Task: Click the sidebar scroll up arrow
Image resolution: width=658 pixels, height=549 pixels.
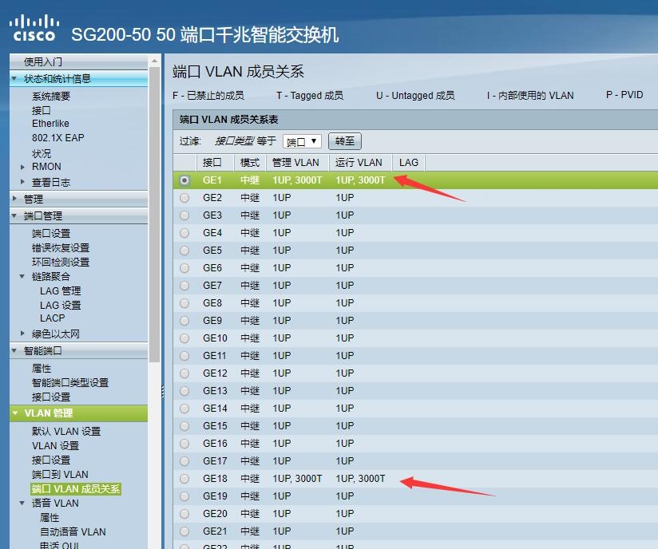Action: 154,61
